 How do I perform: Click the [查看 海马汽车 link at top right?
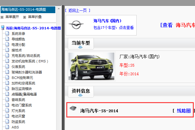point(178,25)
